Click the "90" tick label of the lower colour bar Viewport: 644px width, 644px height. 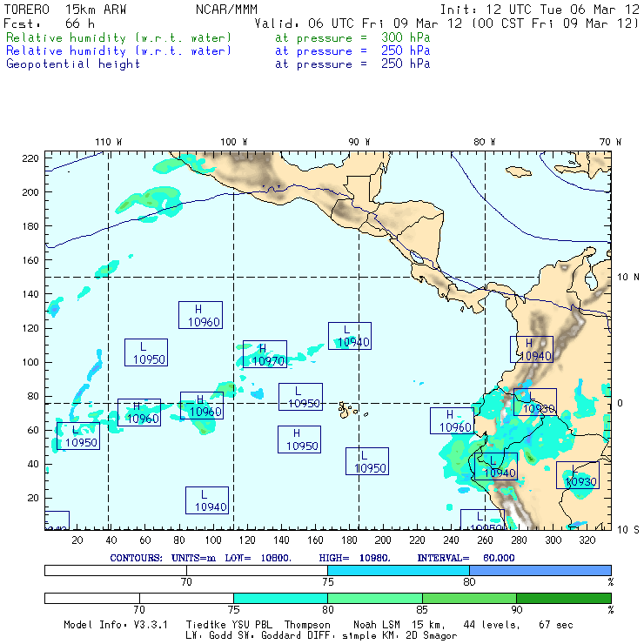pos(516,610)
